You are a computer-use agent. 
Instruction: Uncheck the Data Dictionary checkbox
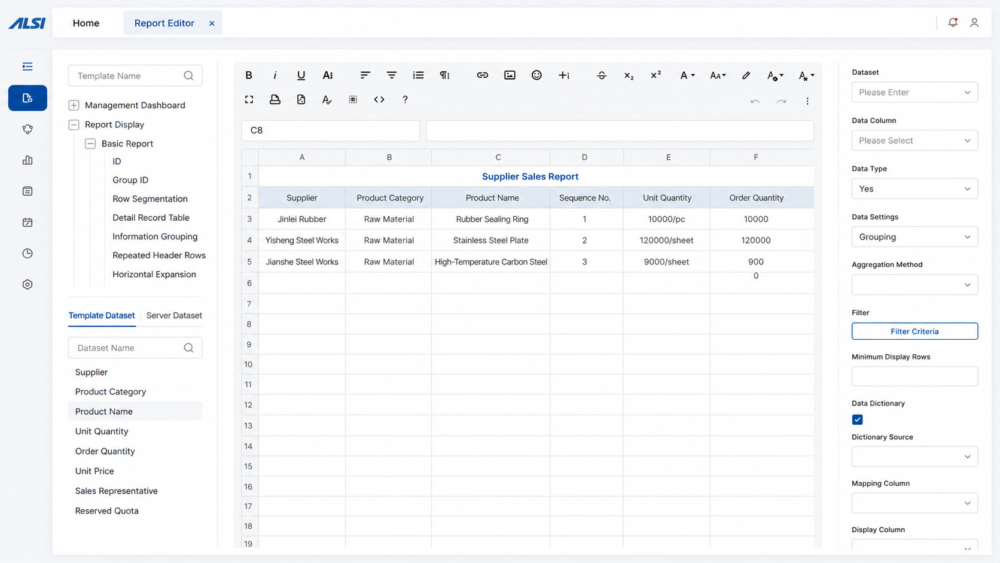coord(857,419)
